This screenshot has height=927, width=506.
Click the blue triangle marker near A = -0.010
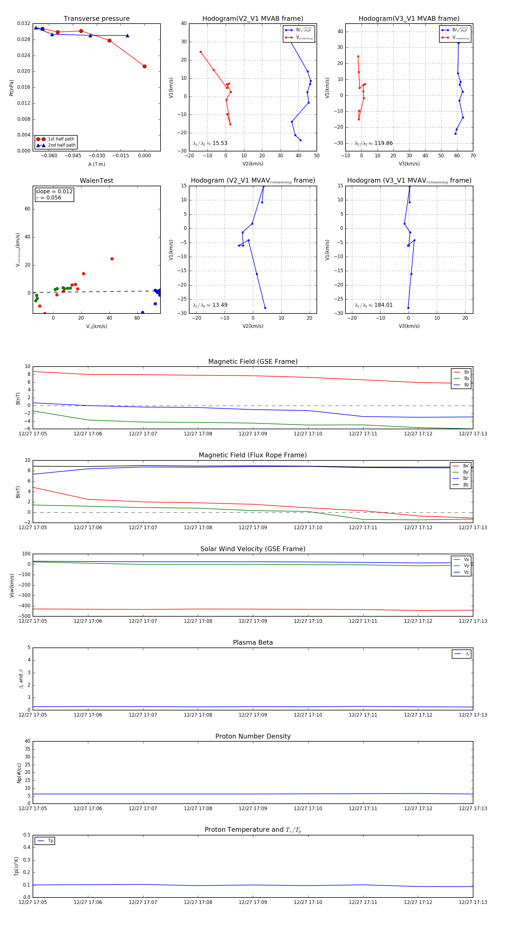[x=128, y=36]
